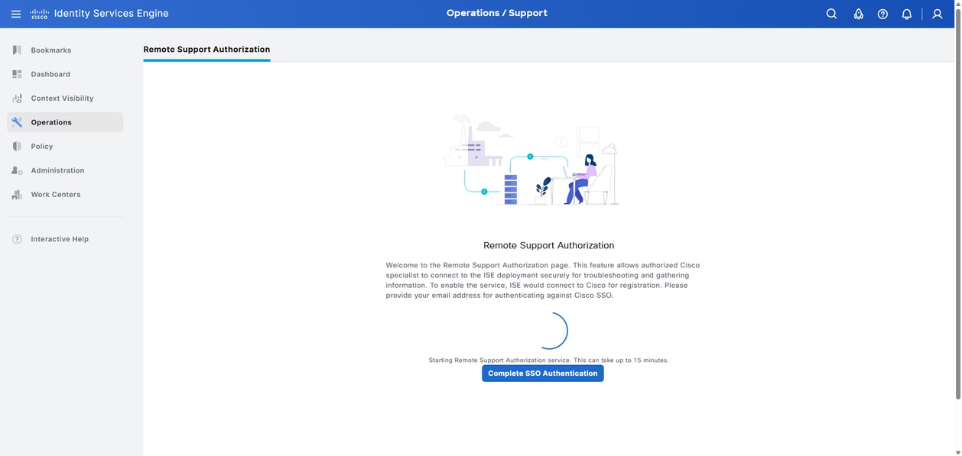Open the user account icon
The image size is (962, 456).
coord(936,13)
